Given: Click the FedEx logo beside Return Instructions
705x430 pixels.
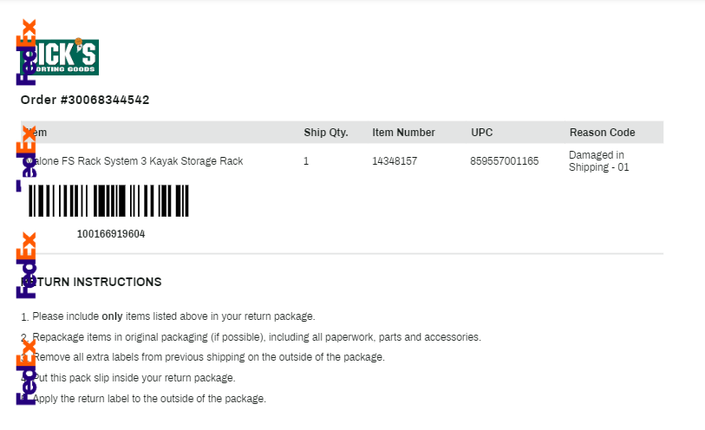Looking at the screenshot, I should (x=26, y=265).
